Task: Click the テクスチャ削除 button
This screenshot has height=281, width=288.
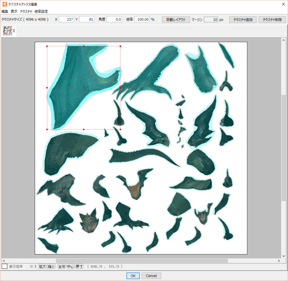Action: point(272,19)
